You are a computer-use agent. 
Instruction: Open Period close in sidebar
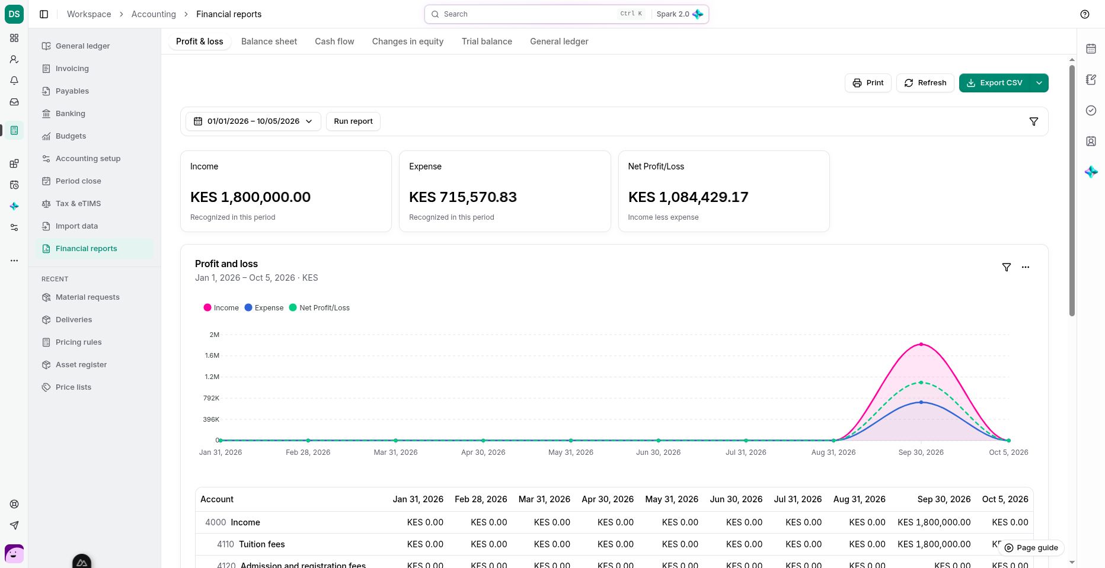pos(94,181)
